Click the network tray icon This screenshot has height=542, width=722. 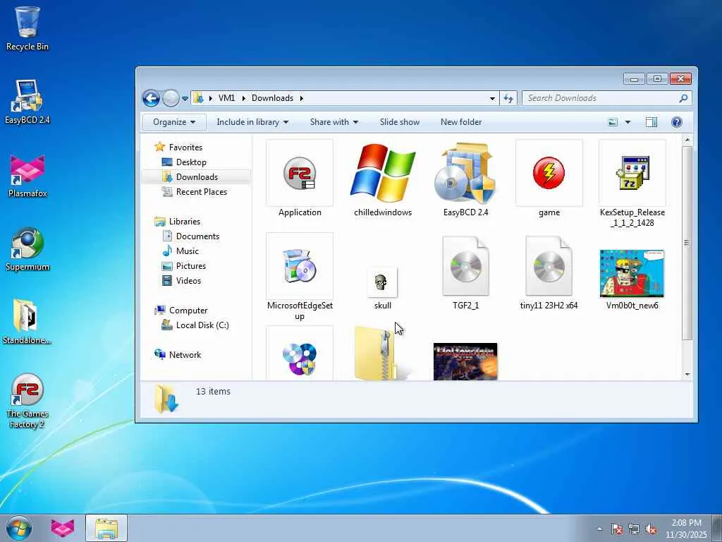coord(634,529)
